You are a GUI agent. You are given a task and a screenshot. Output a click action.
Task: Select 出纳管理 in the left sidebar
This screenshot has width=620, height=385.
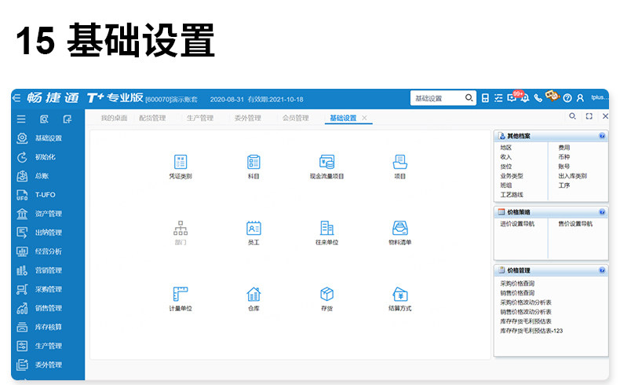48,233
